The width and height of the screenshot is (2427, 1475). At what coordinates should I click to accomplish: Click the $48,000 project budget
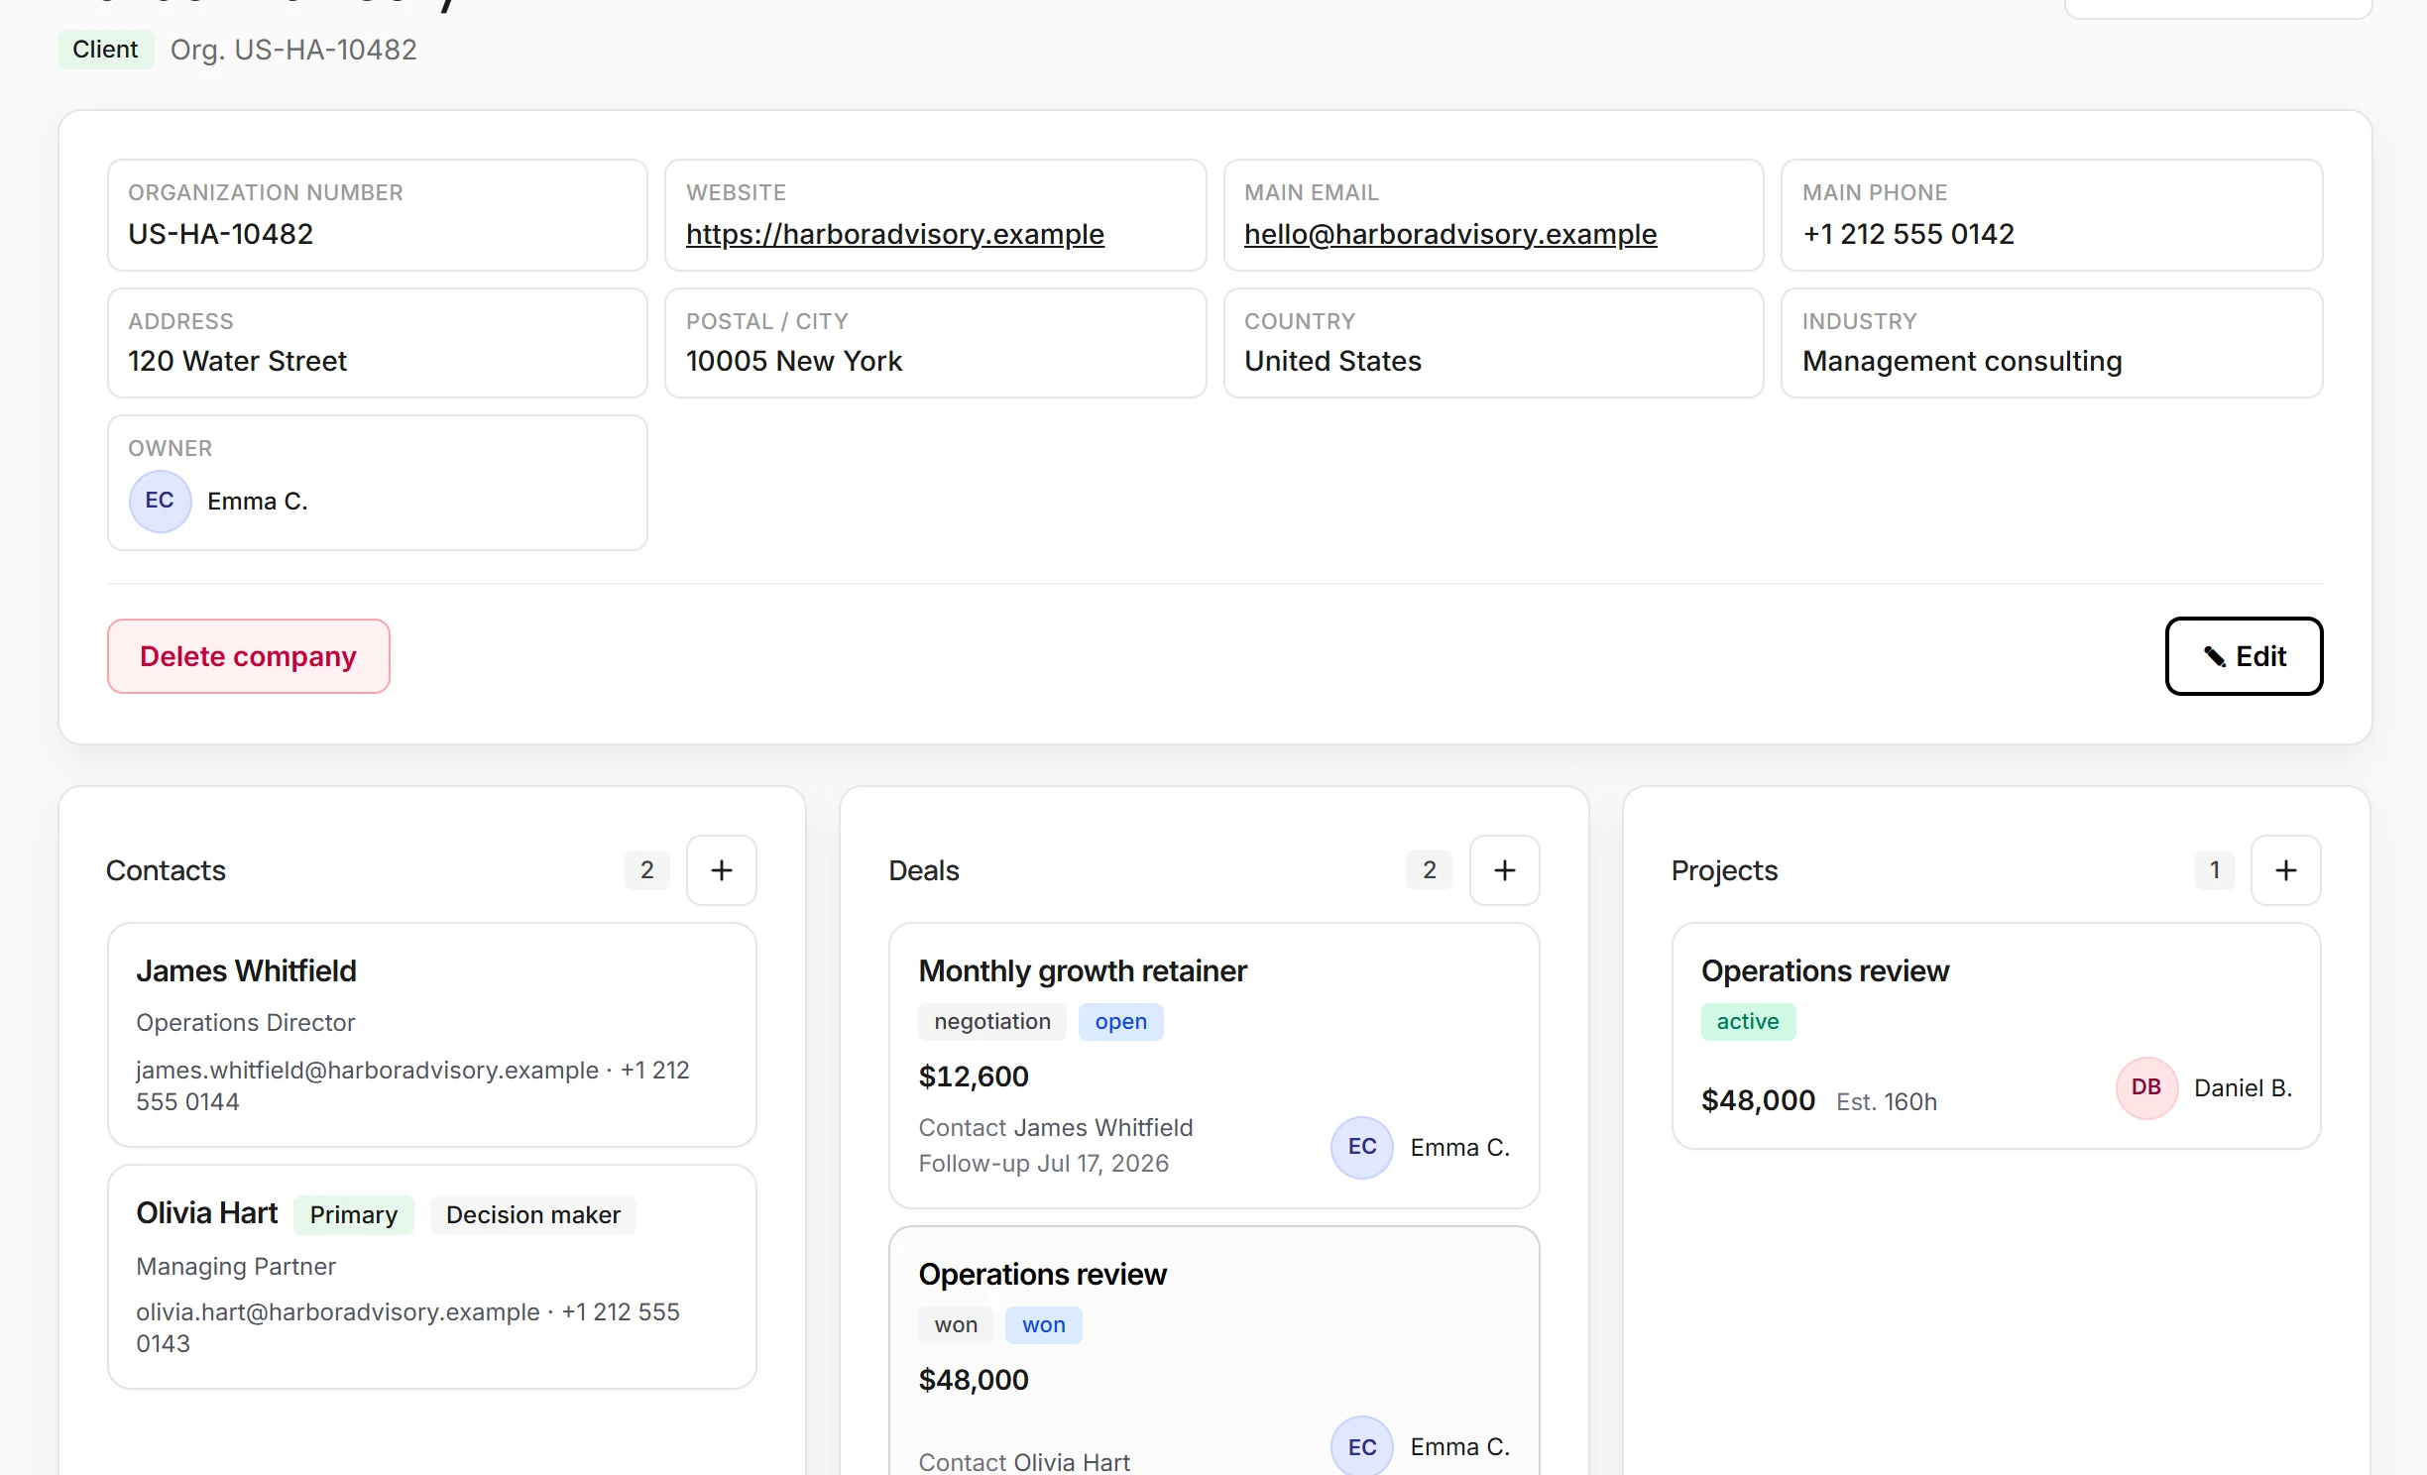pos(1757,1100)
